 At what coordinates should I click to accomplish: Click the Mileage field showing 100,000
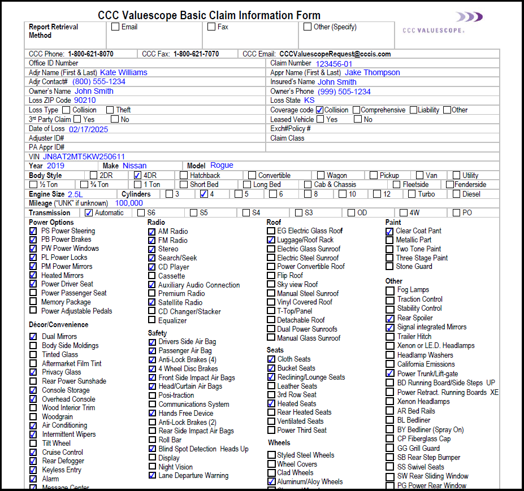pyautogui.click(x=129, y=203)
